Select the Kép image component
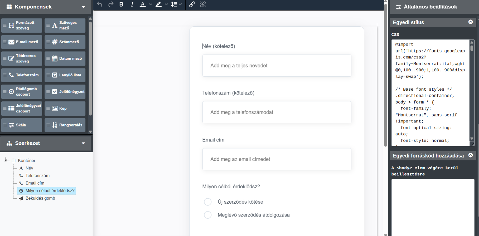This screenshot has height=236, width=479. point(65,108)
